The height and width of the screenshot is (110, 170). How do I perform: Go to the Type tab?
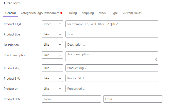pos(114,13)
